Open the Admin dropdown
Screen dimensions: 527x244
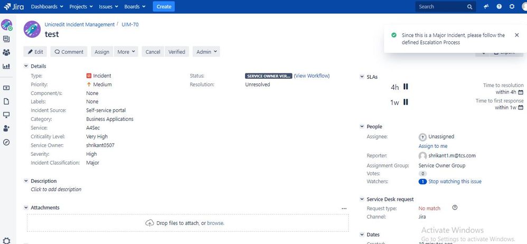(206, 52)
